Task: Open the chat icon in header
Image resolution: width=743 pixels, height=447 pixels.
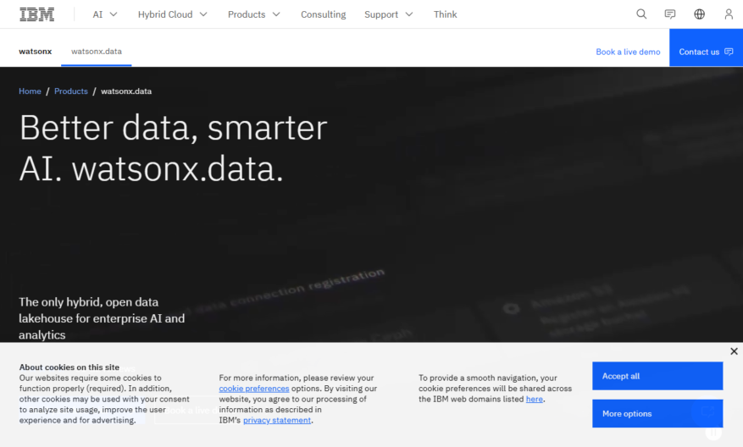Action: coord(670,14)
